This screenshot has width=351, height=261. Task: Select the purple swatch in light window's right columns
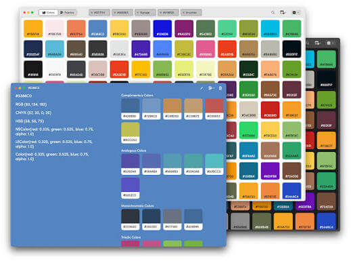coord(270,171)
